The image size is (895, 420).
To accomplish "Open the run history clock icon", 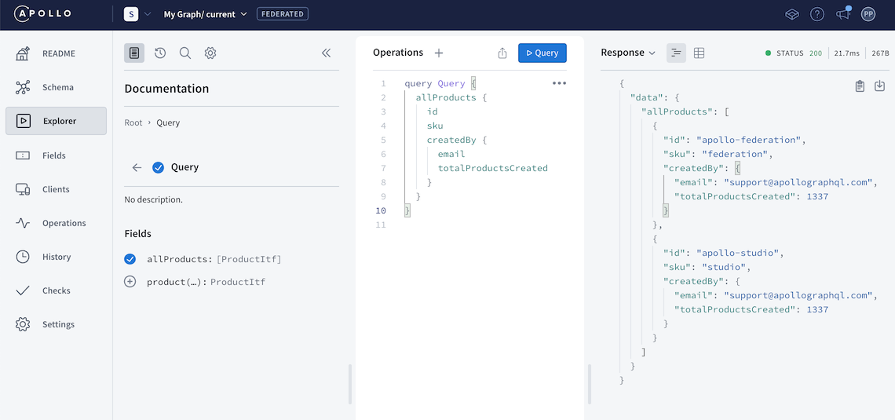I will (160, 53).
